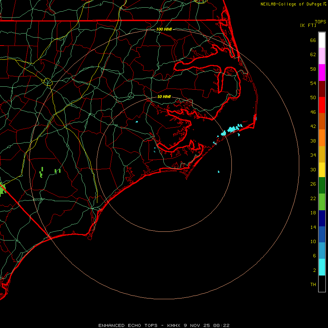This screenshot has height=328, width=328.
Task: Click the '00:22' timestamp
Action: [221, 325]
